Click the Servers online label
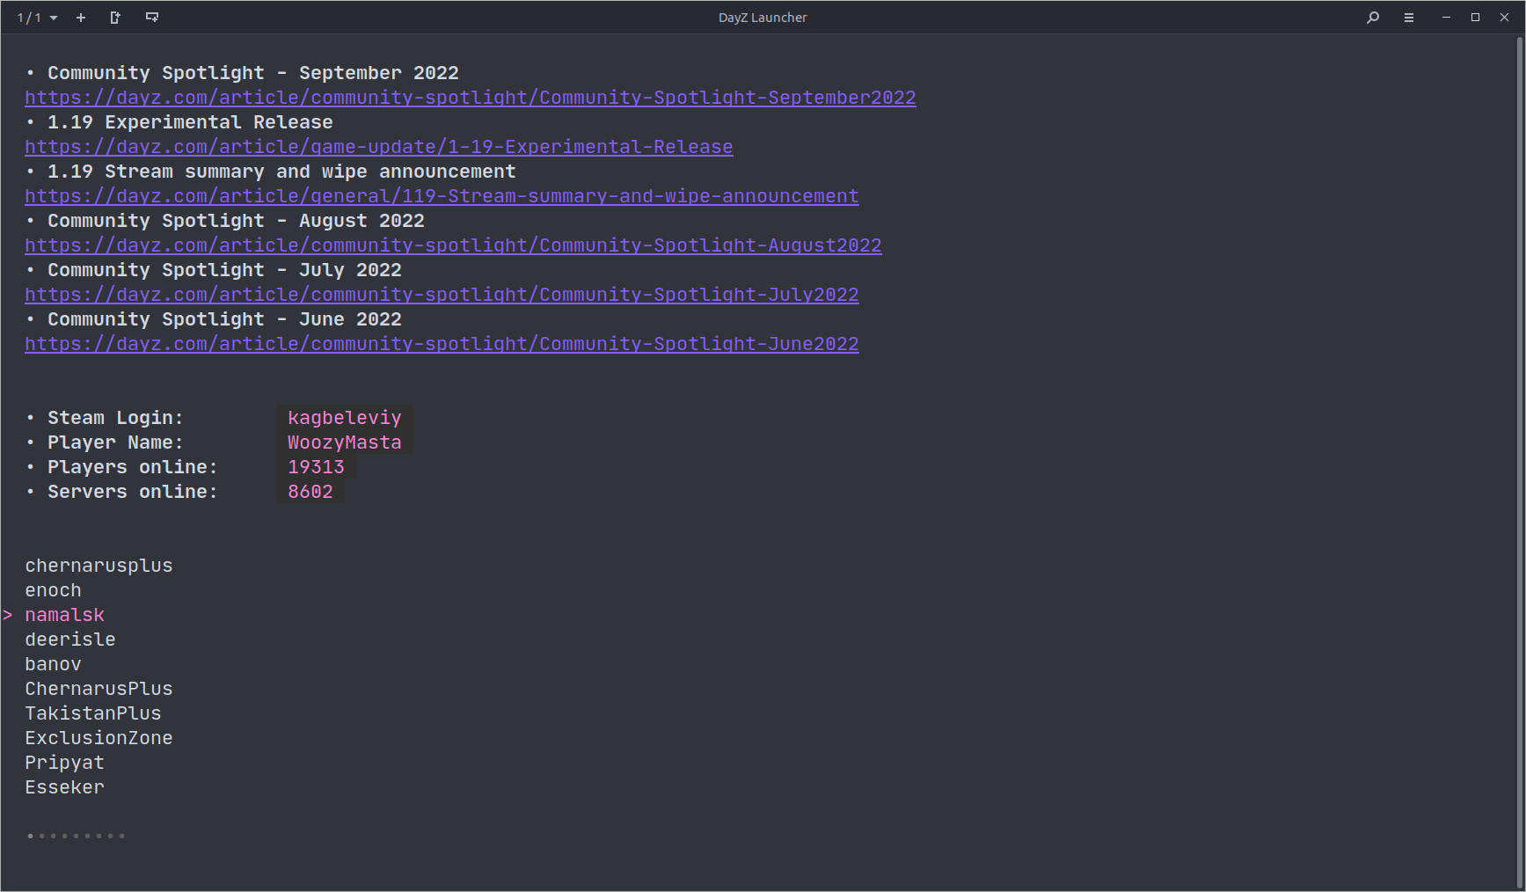The height and width of the screenshot is (892, 1526). [132, 492]
